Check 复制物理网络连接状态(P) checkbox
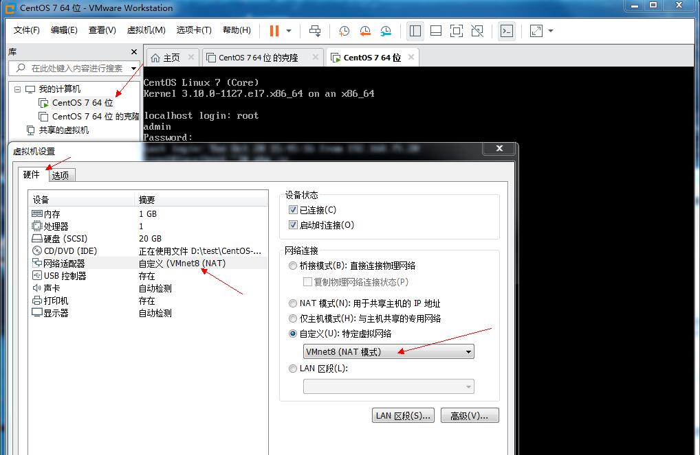 click(307, 281)
